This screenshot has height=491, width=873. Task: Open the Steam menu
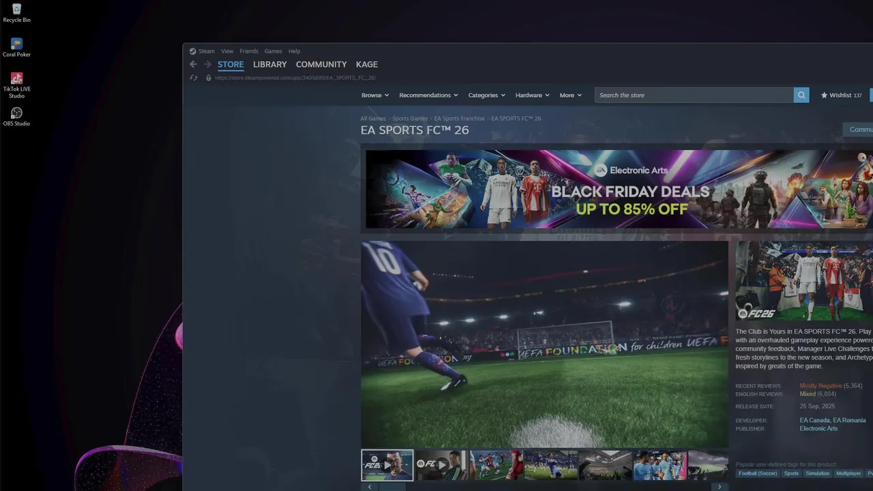pyautogui.click(x=206, y=51)
